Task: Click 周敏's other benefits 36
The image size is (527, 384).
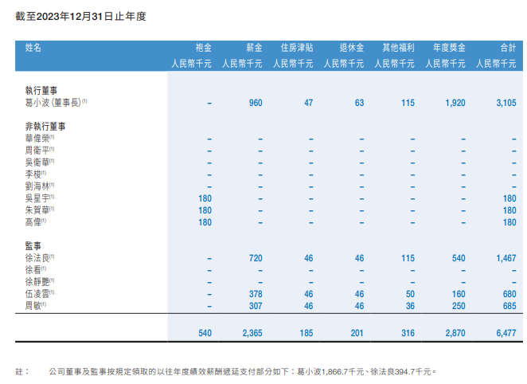Action: [x=410, y=306]
